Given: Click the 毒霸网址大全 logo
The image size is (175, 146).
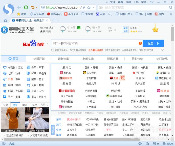Looking at the screenshot, I should pyautogui.click(x=17, y=30).
